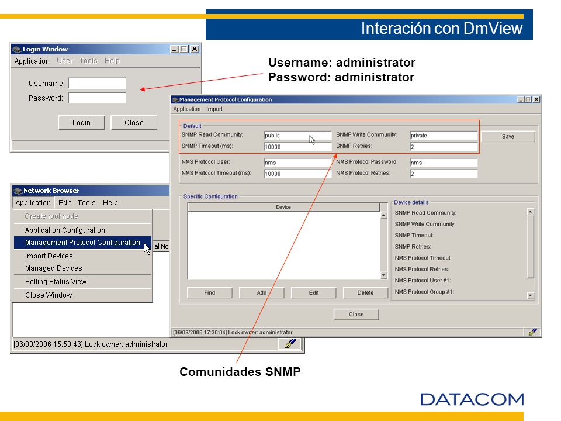The height and width of the screenshot is (421, 561).
Task: Open Tools menu in Network Browser
Action: tap(86, 203)
